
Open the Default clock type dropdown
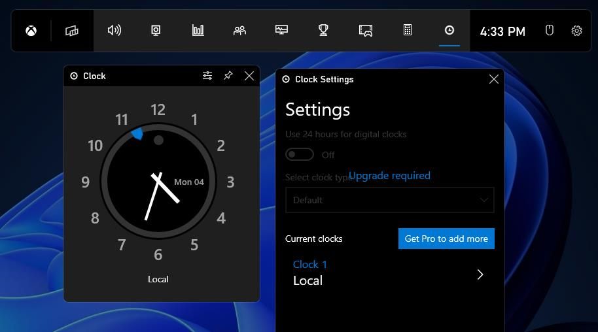pyautogui.click(x=390, y=200)
